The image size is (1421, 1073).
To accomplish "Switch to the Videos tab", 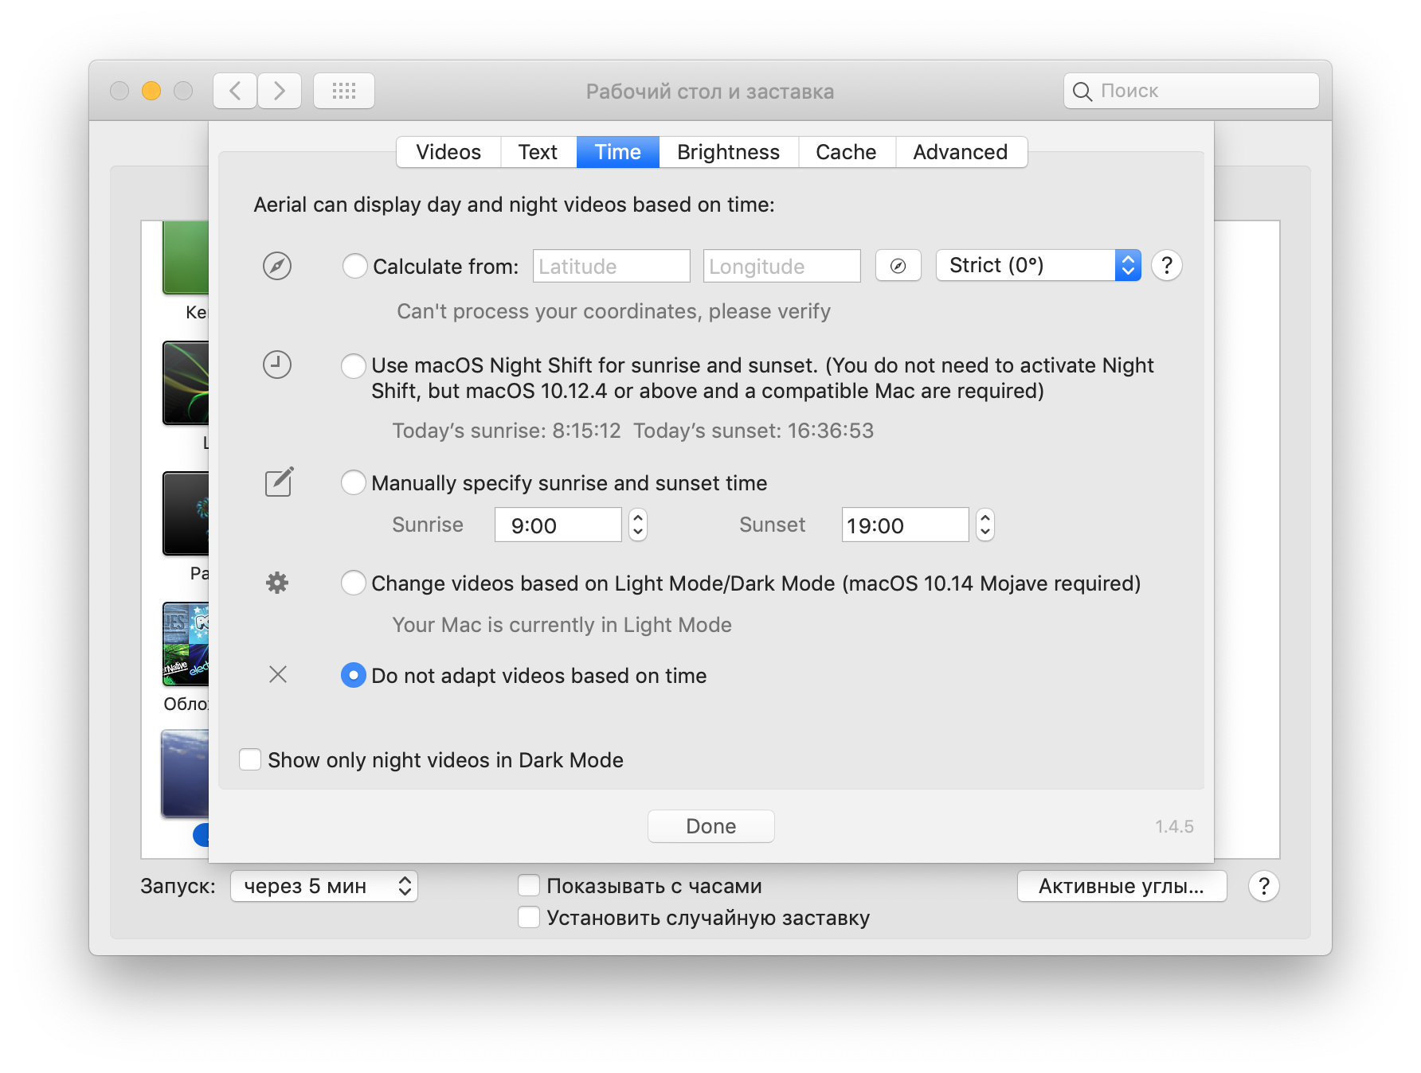I will [448, 152].
